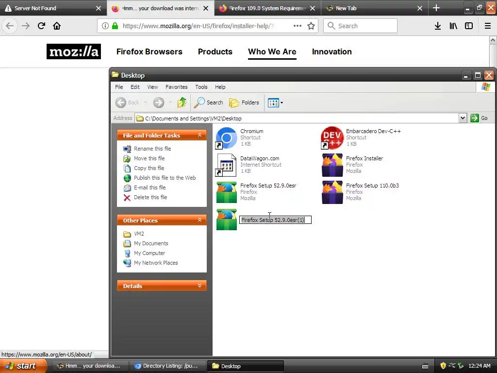The image size is (497, 373).
Task: Open My Computer in Other Places
Action: (149, 253)
